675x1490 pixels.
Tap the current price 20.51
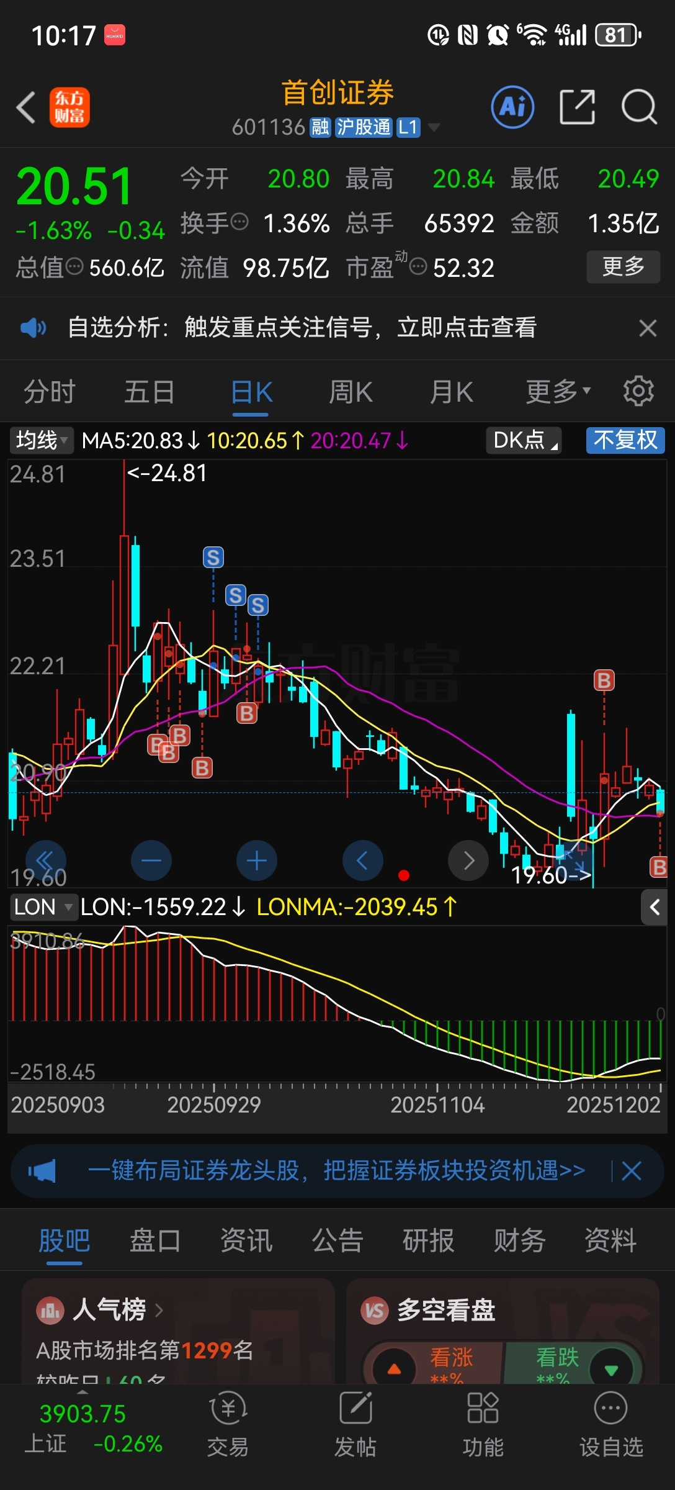(x=74, y=186)
